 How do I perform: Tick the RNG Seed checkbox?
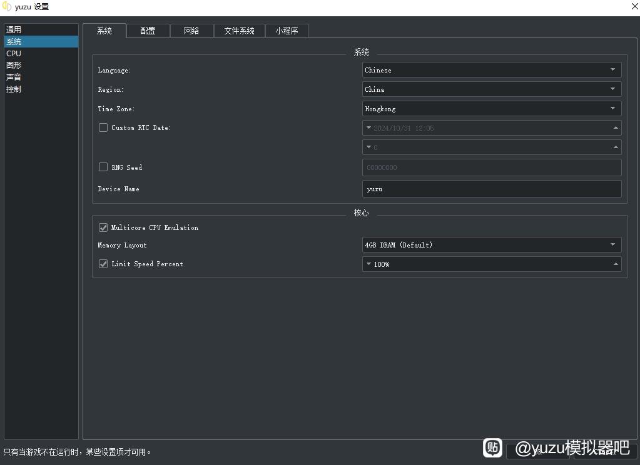coord(103,167)
